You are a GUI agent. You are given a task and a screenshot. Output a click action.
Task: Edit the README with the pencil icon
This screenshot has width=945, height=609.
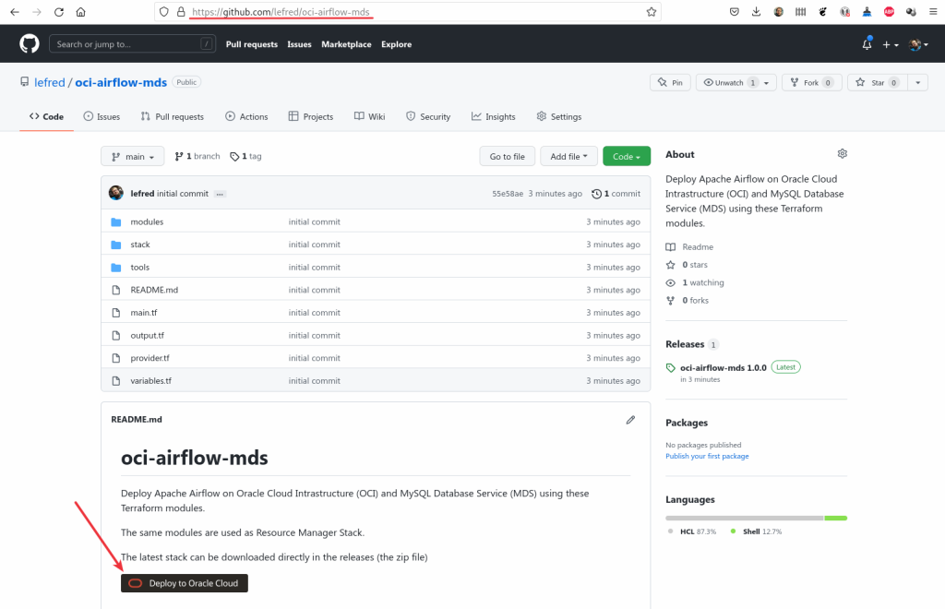pos(630,420)
